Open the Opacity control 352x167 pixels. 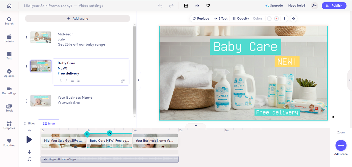(x=241, y=18)
